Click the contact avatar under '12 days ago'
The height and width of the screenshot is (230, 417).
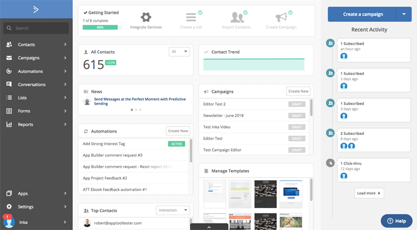click(344, 176)
